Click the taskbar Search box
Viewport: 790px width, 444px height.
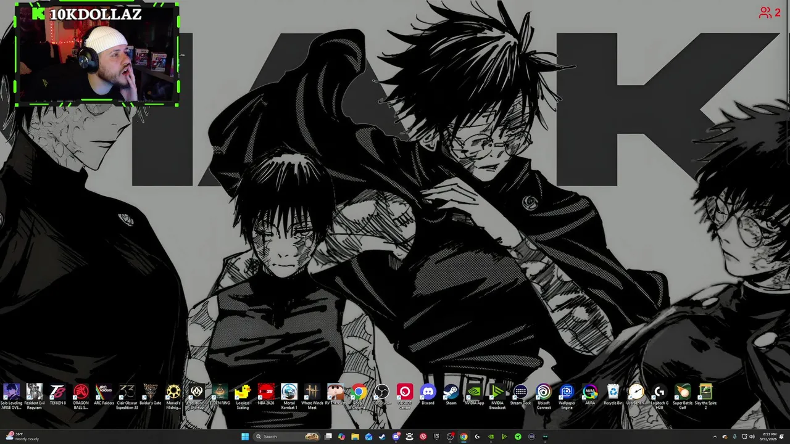tap(286, 437)
